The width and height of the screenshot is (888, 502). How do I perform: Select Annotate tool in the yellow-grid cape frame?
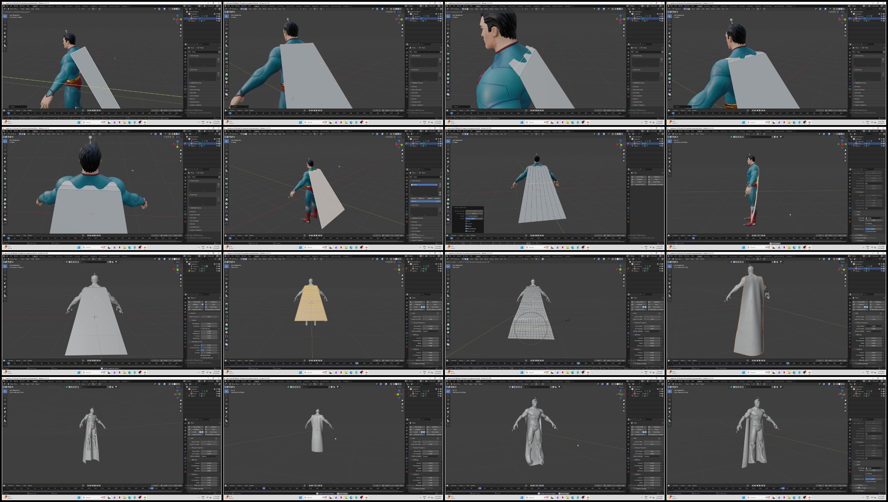click(x=227, y=291)
